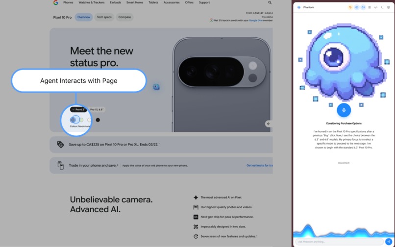Click the G5 chip icon
The height and width of the screenshot is (247, 395).
tap(196, 217)
